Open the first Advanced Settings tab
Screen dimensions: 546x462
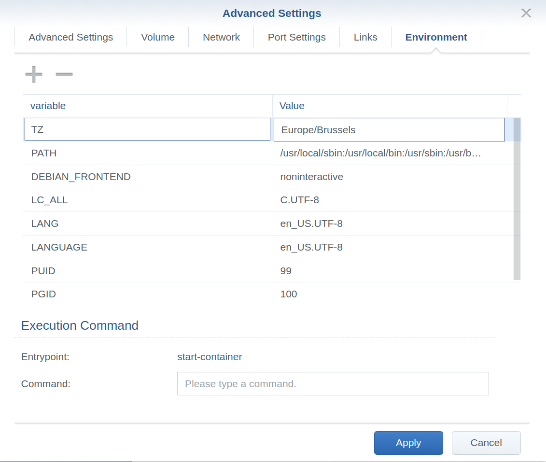[x=70, y=37]
